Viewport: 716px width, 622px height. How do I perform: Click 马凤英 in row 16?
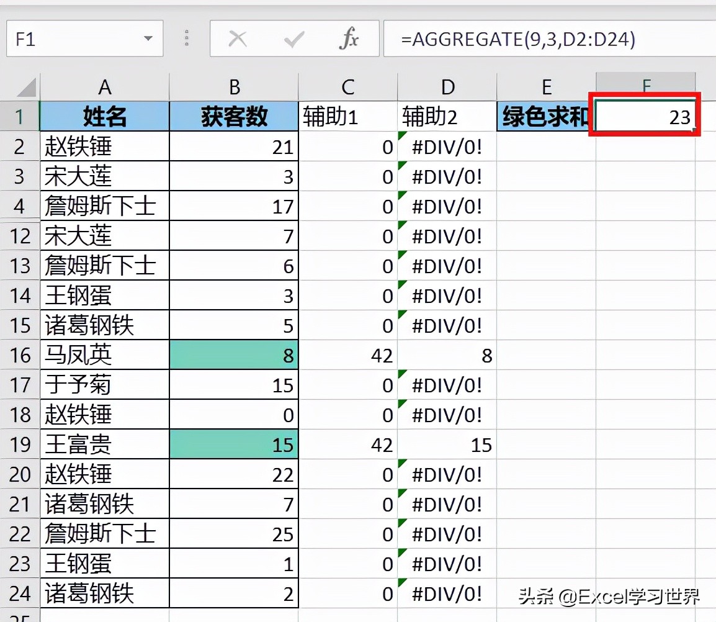105,355
